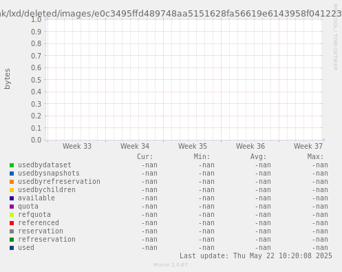Click the Week 34 axis label
The image size is (342, 272).
[135, 146]
